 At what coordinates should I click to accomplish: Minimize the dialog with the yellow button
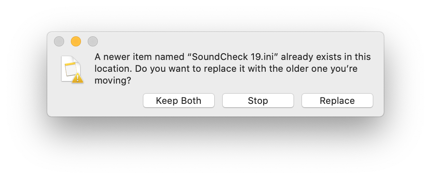coord(76,41)
